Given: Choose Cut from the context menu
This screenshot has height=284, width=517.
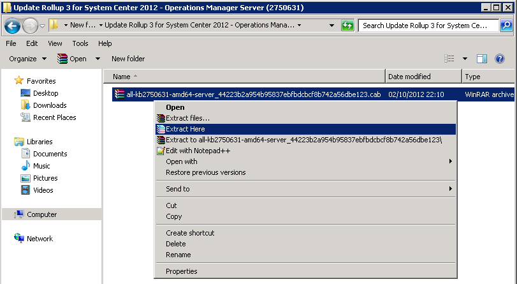Looking at the screenshot, I should (x=305, y=206).
